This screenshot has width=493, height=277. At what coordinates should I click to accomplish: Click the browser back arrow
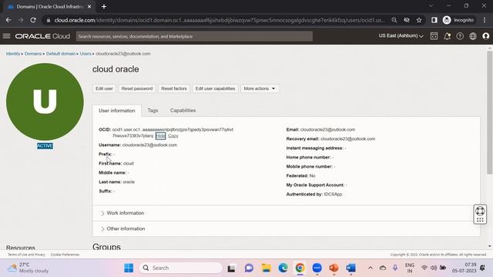point(8,20)
